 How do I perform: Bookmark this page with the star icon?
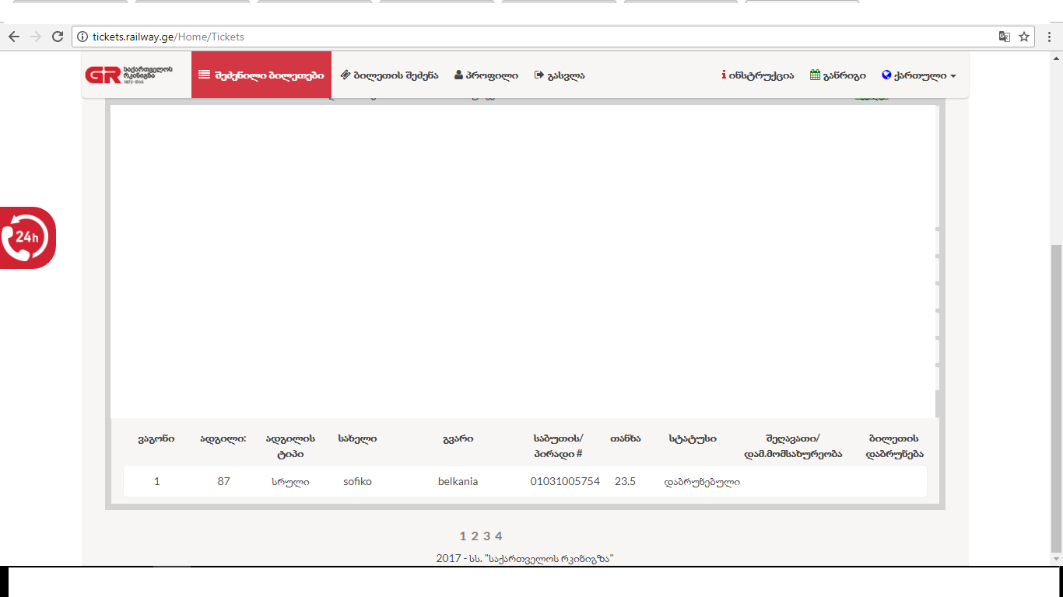point(1024,37)
